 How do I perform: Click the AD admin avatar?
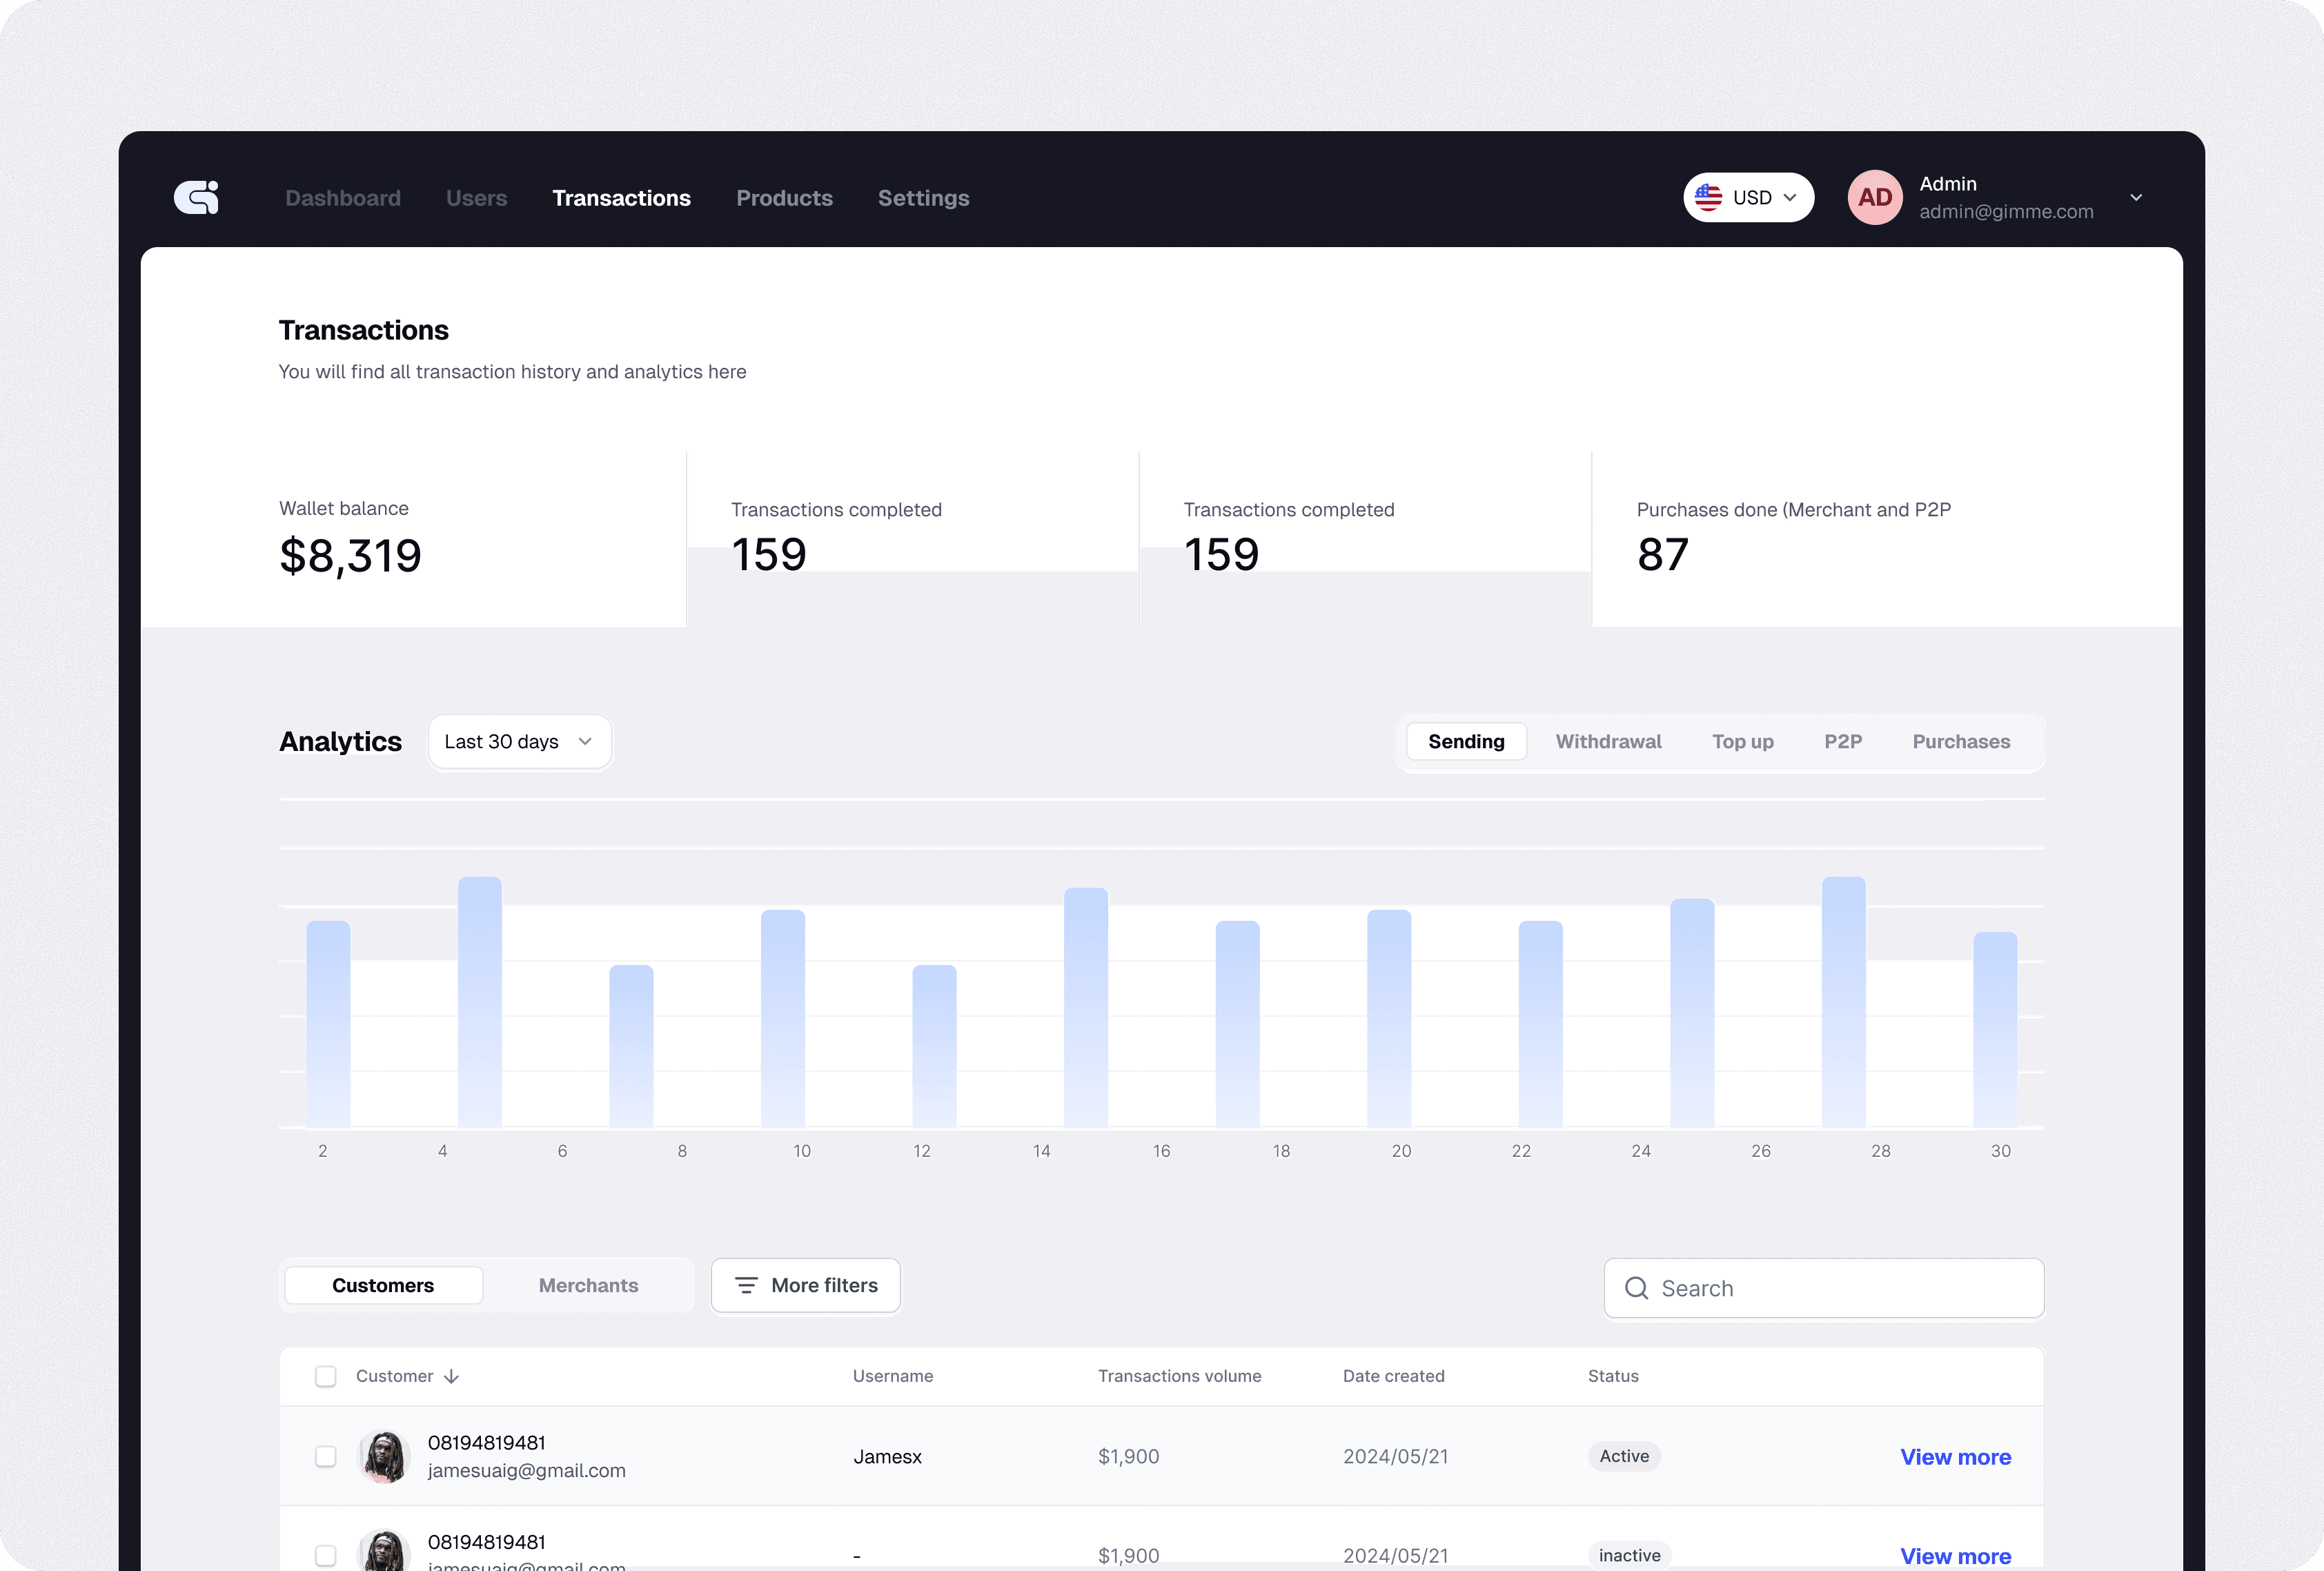(1874, 197)
